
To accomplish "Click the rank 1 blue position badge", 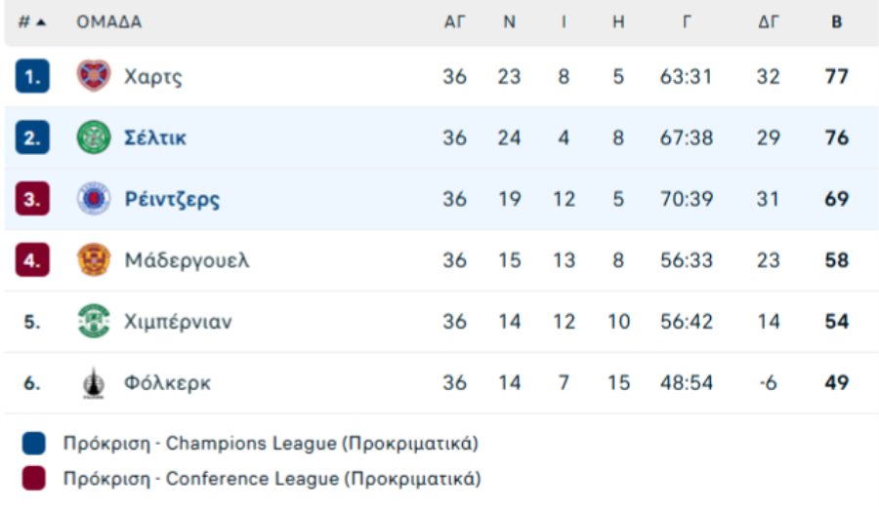I will (32, 76).
